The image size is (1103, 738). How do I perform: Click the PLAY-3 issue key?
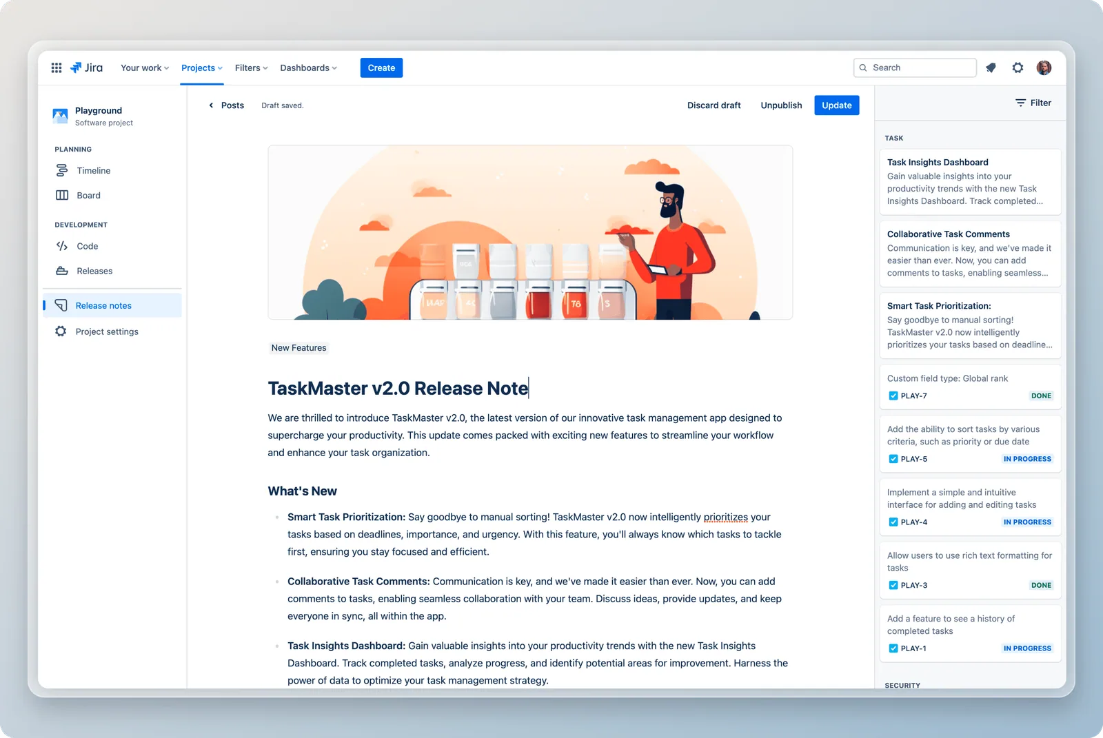pos(913,585)
